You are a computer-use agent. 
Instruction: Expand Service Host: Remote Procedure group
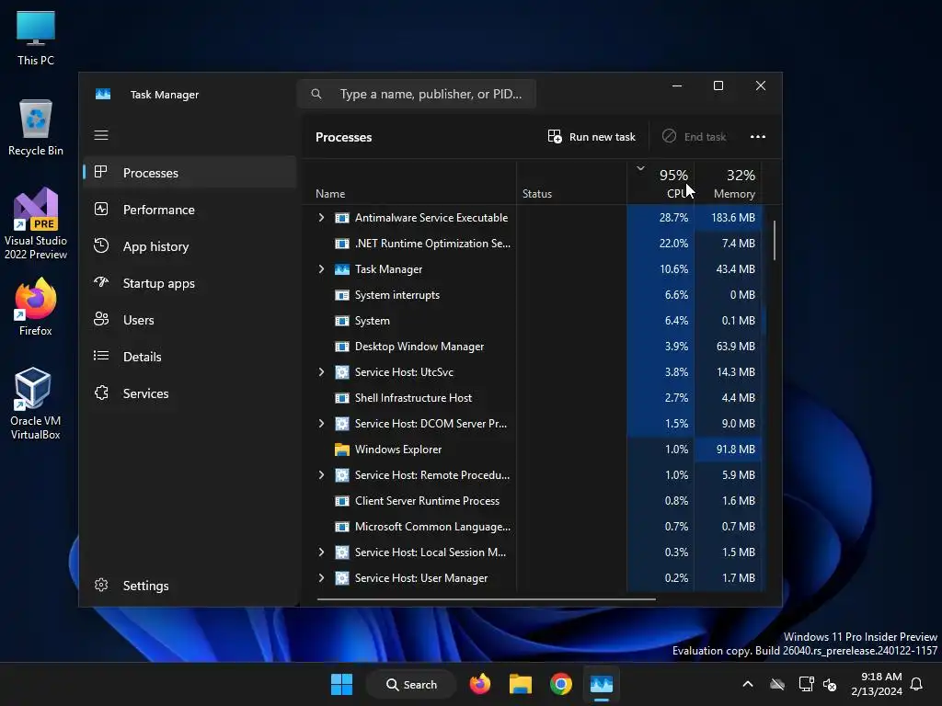(321, 475)
